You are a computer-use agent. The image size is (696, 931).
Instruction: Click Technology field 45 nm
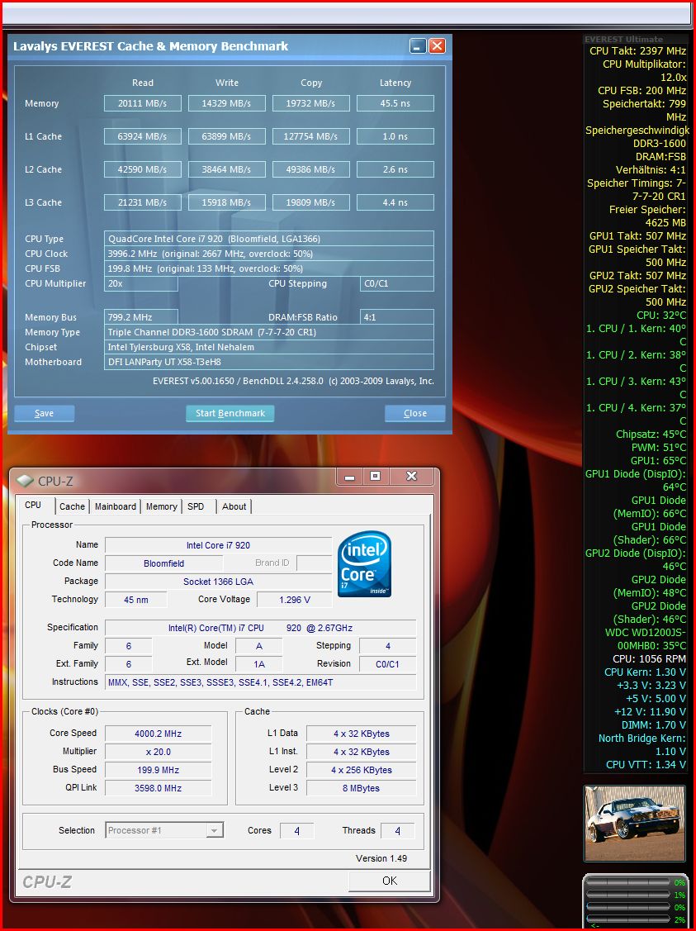coord(136,600)
